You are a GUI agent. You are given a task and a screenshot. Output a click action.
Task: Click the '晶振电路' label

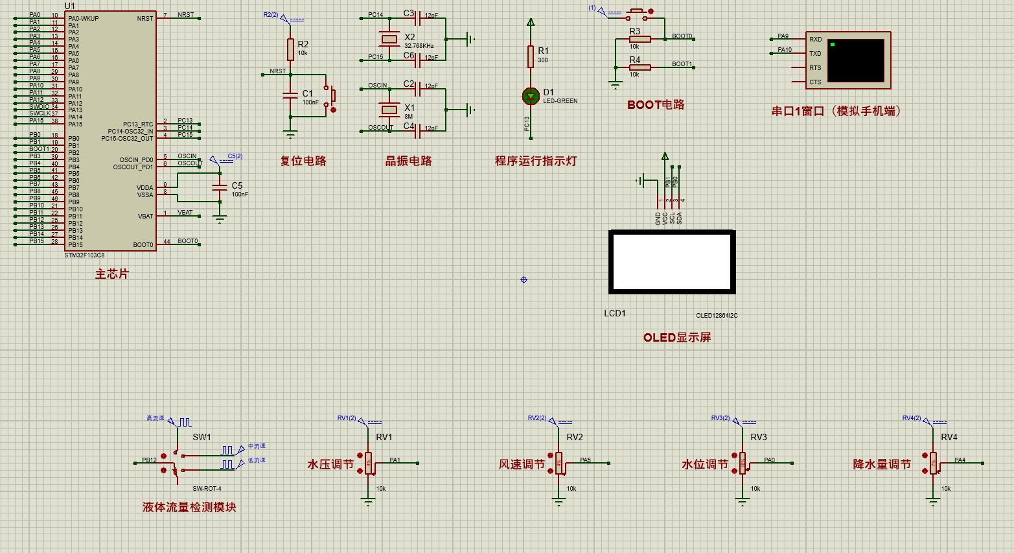pos(408,161)
